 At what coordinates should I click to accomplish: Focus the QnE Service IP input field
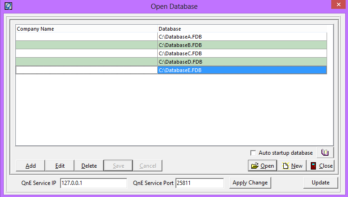click(94, 183)
